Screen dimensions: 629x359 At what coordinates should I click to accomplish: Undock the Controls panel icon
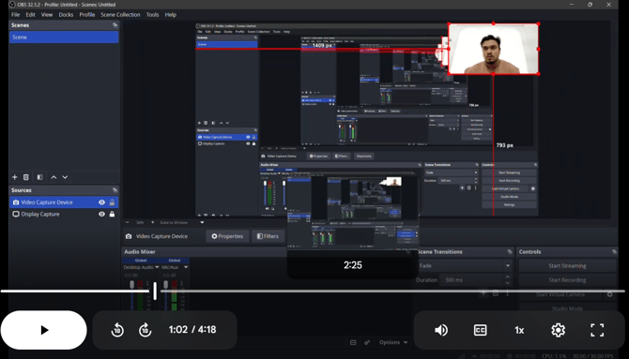pyautogui.click(x=614, y=251)
